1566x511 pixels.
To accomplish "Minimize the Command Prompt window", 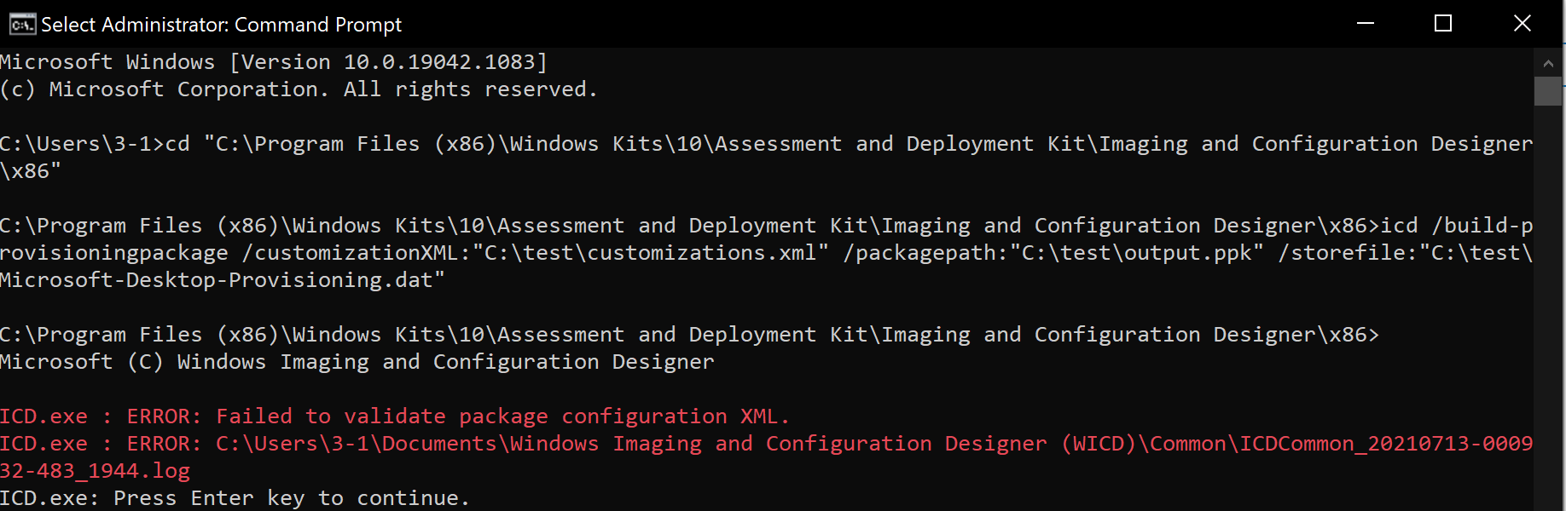I will click(x=1366, y=24).
